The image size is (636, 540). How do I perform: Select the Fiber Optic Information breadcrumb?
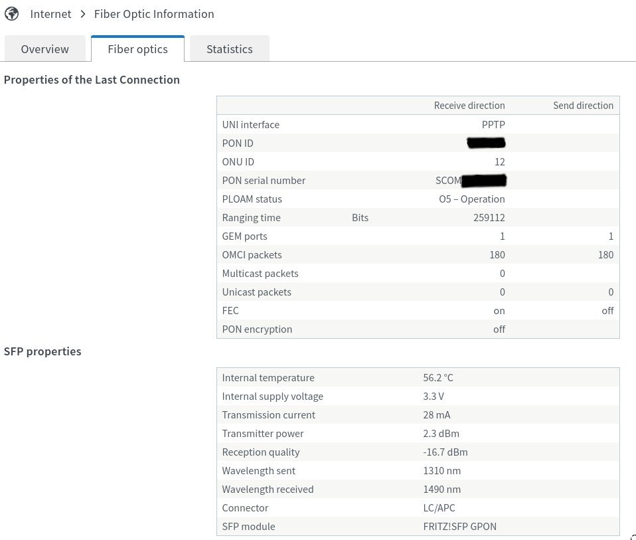coord(154,14)
